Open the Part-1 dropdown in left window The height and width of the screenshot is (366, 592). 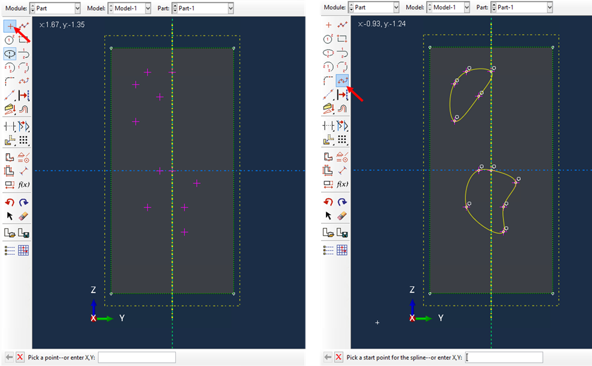coord(230,8)
